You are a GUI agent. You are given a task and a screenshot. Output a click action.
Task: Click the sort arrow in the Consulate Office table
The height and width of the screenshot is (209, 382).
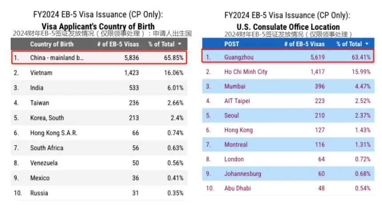pyautogui.click(x=367, y=44)
